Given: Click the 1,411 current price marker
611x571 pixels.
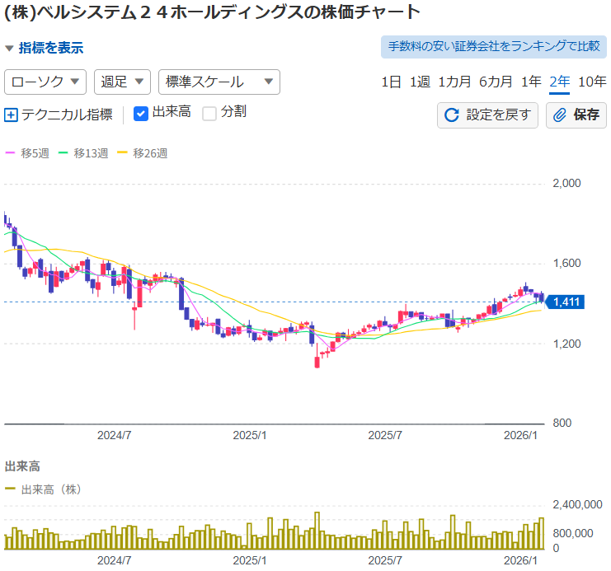Looking at the screenshot, I should point(566,302).
